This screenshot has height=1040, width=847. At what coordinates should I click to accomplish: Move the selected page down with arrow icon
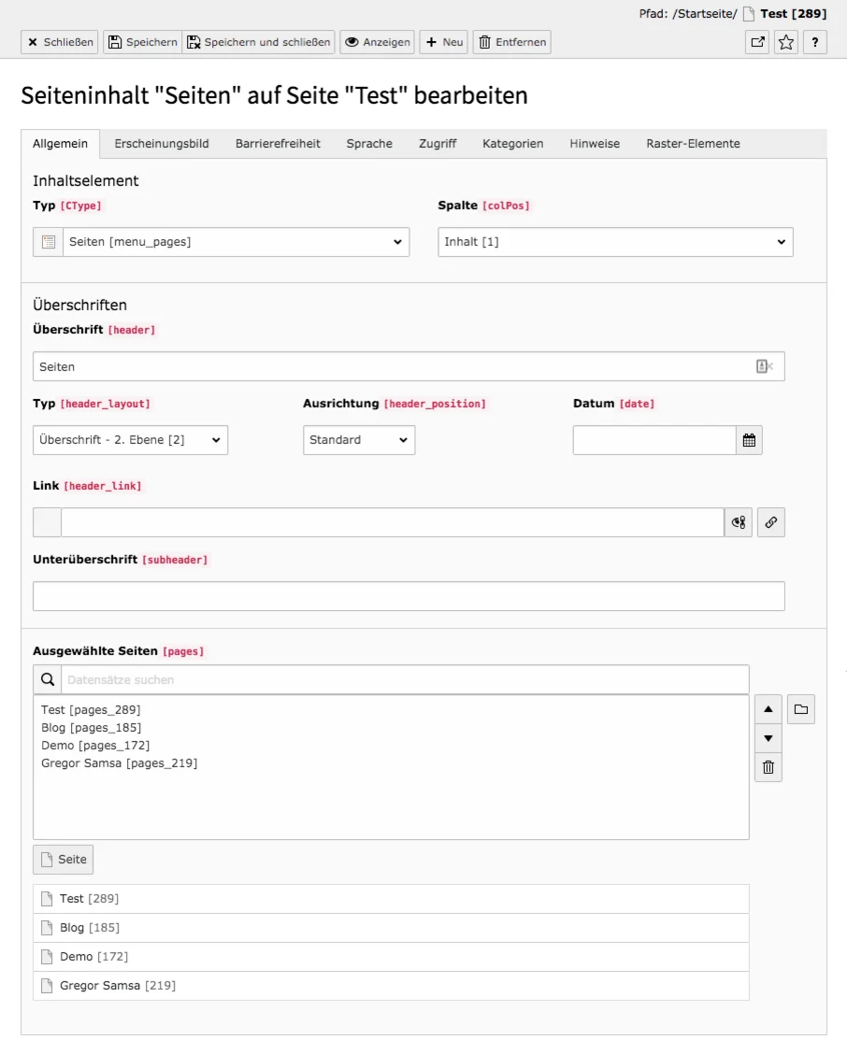pyautogui.click(x=768, y=738)
